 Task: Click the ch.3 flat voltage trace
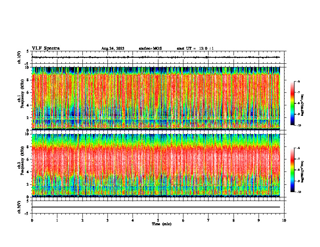156,207
